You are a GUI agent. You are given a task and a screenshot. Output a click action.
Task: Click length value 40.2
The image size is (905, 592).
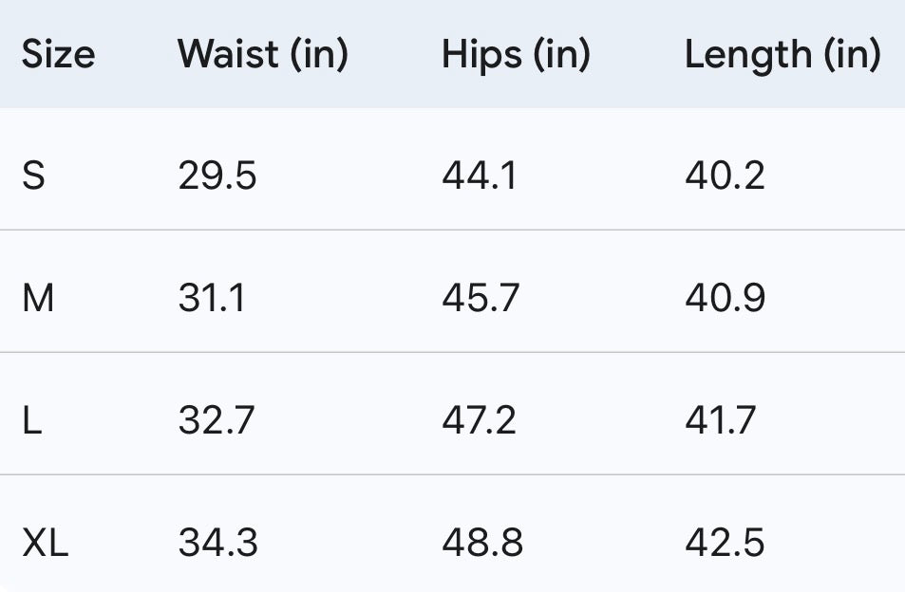(725, 176)
